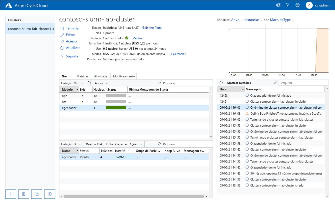Expand the Ativo filter dropdown

pyautogui.click(x=237, y=20)
